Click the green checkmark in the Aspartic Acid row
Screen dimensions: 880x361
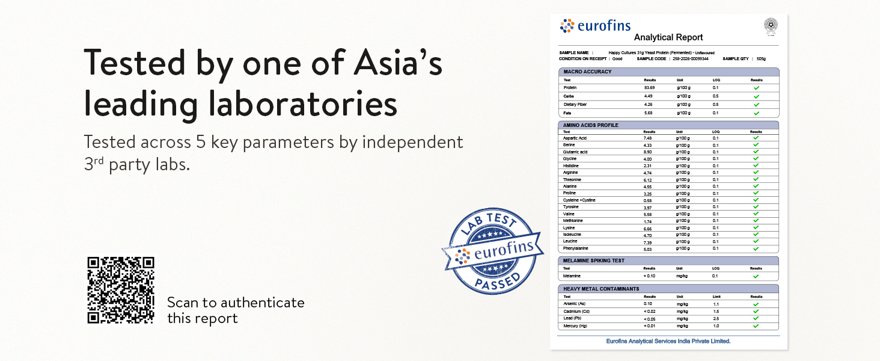(x=756, y=138)
